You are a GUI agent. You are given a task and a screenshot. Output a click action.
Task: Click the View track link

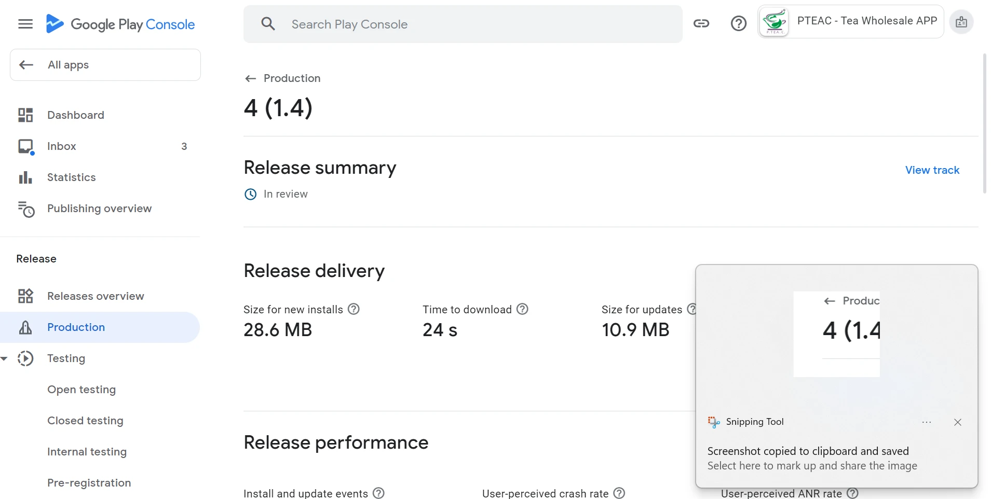pyautogui.click(x=932, y=170)
